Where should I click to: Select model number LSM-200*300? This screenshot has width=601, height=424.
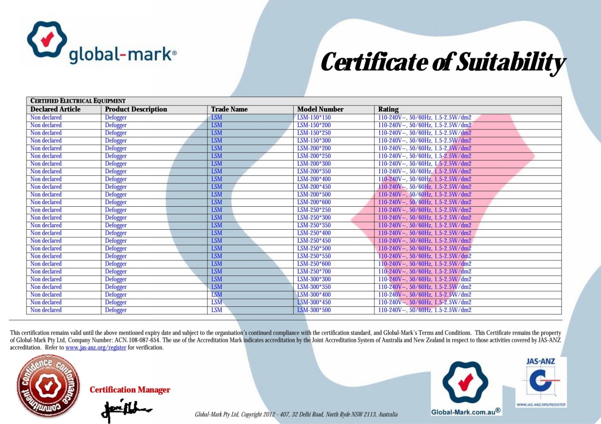click(314, 163)
